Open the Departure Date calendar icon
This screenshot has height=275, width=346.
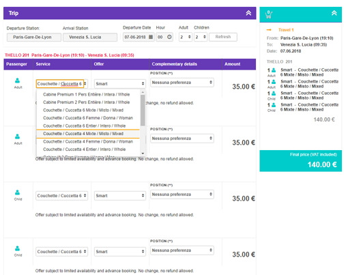(x=151, y=37)
